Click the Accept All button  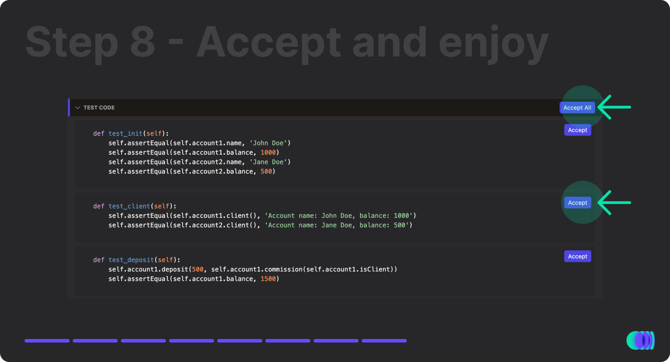[x=577, y=108]
